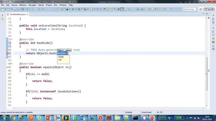Click the Run Last Tool (external tools) icon
Viewport: 216px width, 121px height.
tap(85, 9)
